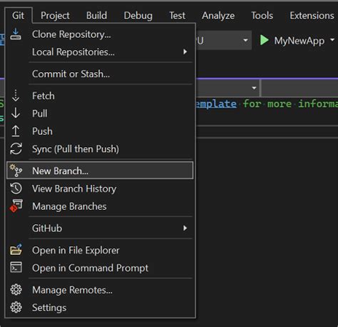Expand the GitHub submenu arrow
338x327 pixels.
pos(185,228)
